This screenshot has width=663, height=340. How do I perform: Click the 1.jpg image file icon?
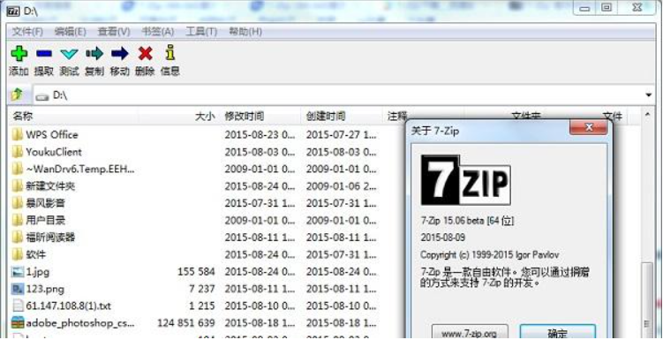pos(18,272)
